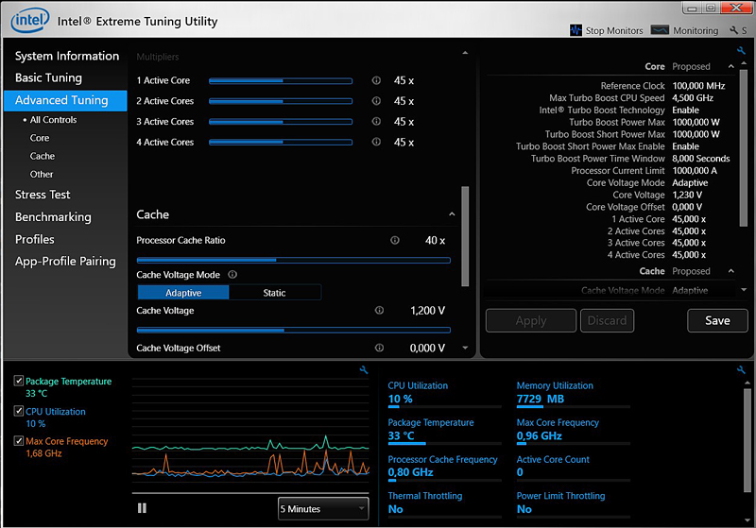Click the CPU Utilization 10 % value
This screenshot has height=528, width=756.
coord(400,399)
